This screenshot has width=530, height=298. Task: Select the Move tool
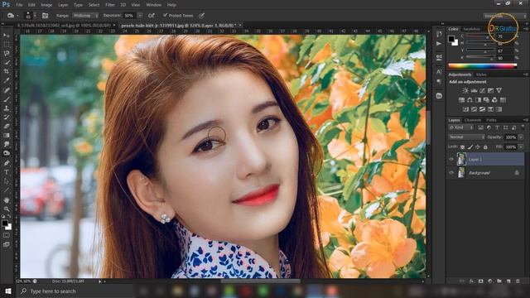(x=7, y=35)
